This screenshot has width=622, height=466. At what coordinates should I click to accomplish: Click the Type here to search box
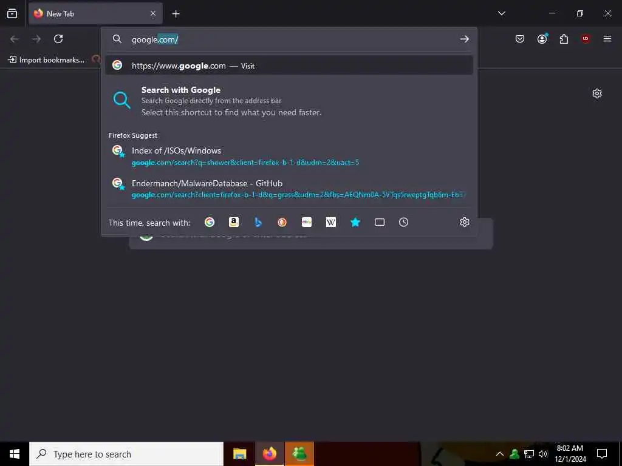point(126,454)
